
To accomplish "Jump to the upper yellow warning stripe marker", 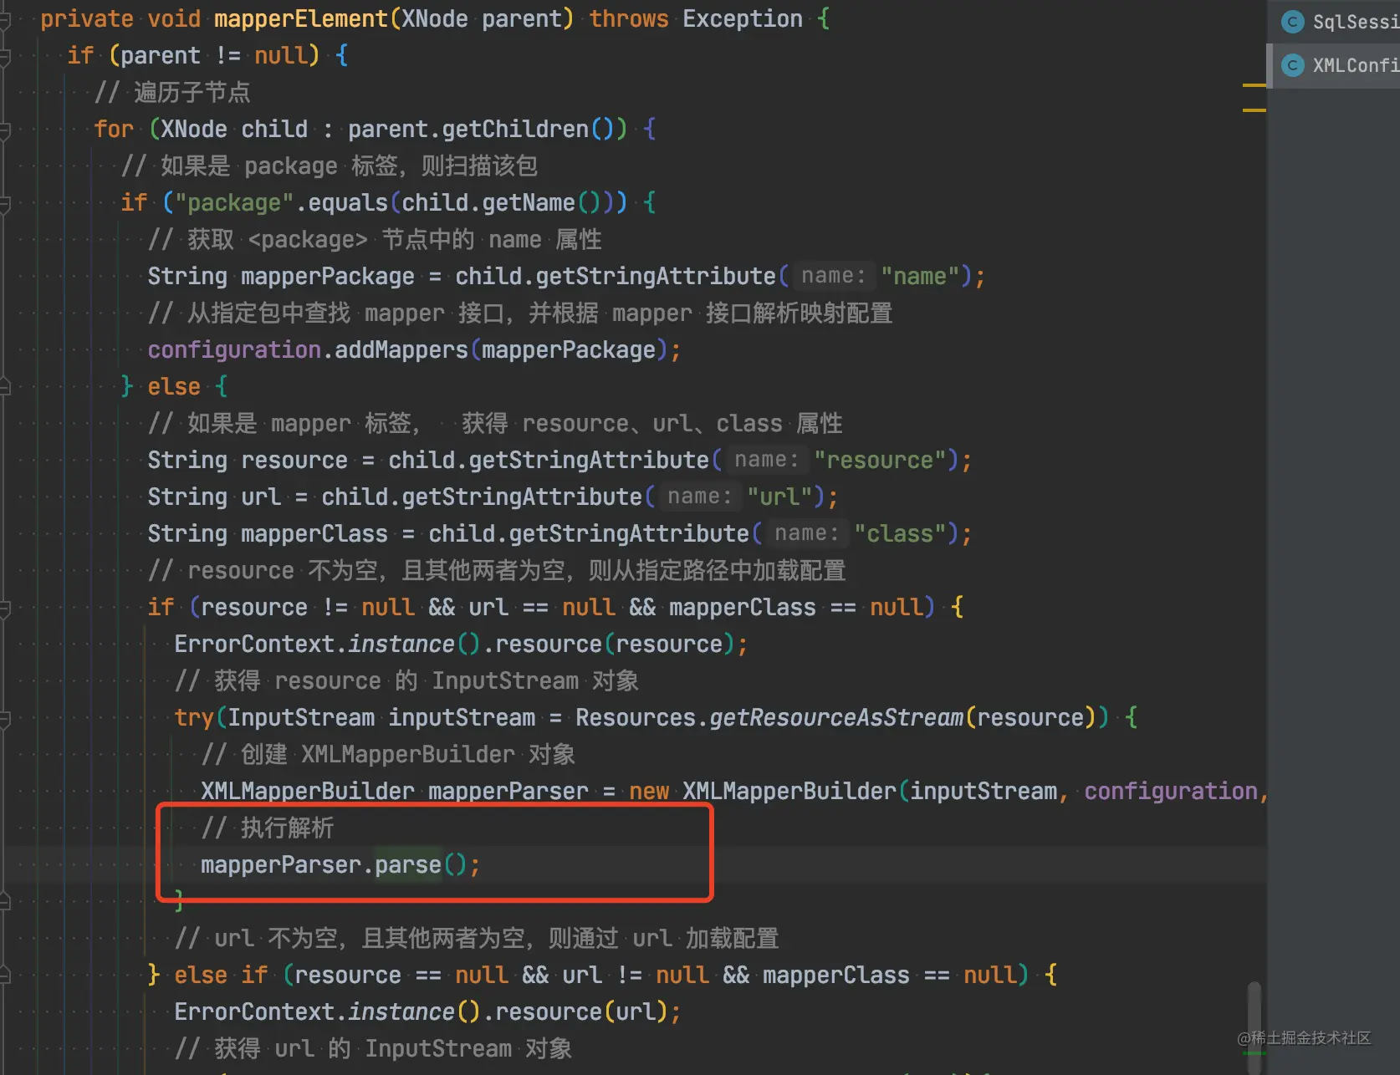I will coord(1254,85).
